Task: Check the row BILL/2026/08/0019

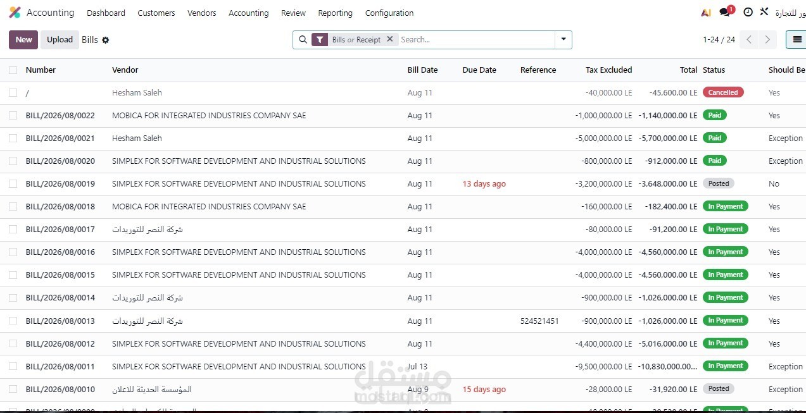Action: click(x=13, y=184)
